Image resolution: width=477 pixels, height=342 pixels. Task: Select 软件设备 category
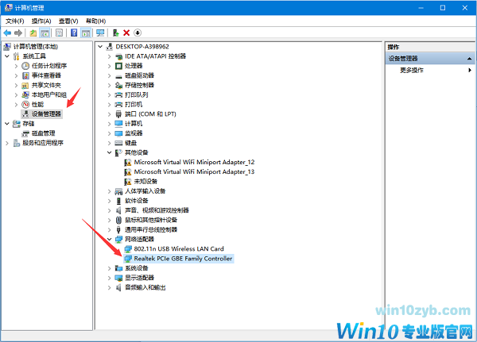pos(137,201)
